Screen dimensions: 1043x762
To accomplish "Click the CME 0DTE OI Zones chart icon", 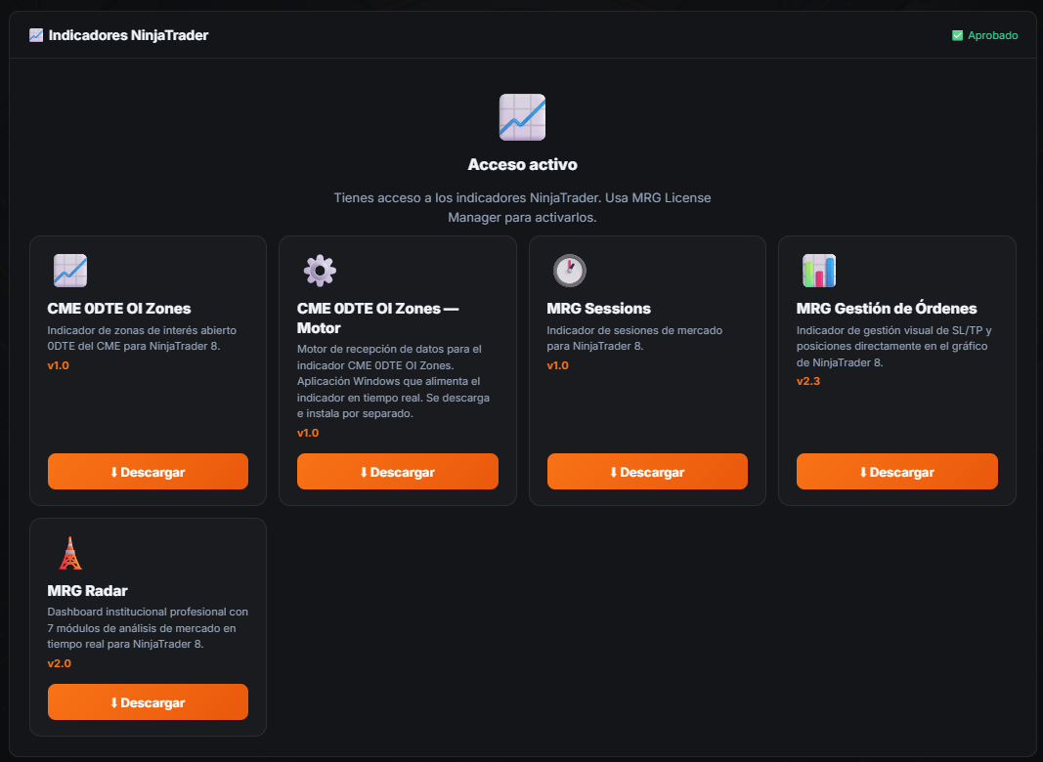I will 69,271.
